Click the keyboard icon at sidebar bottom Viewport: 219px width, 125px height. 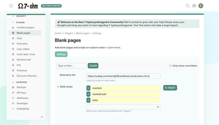click(42, 117)
